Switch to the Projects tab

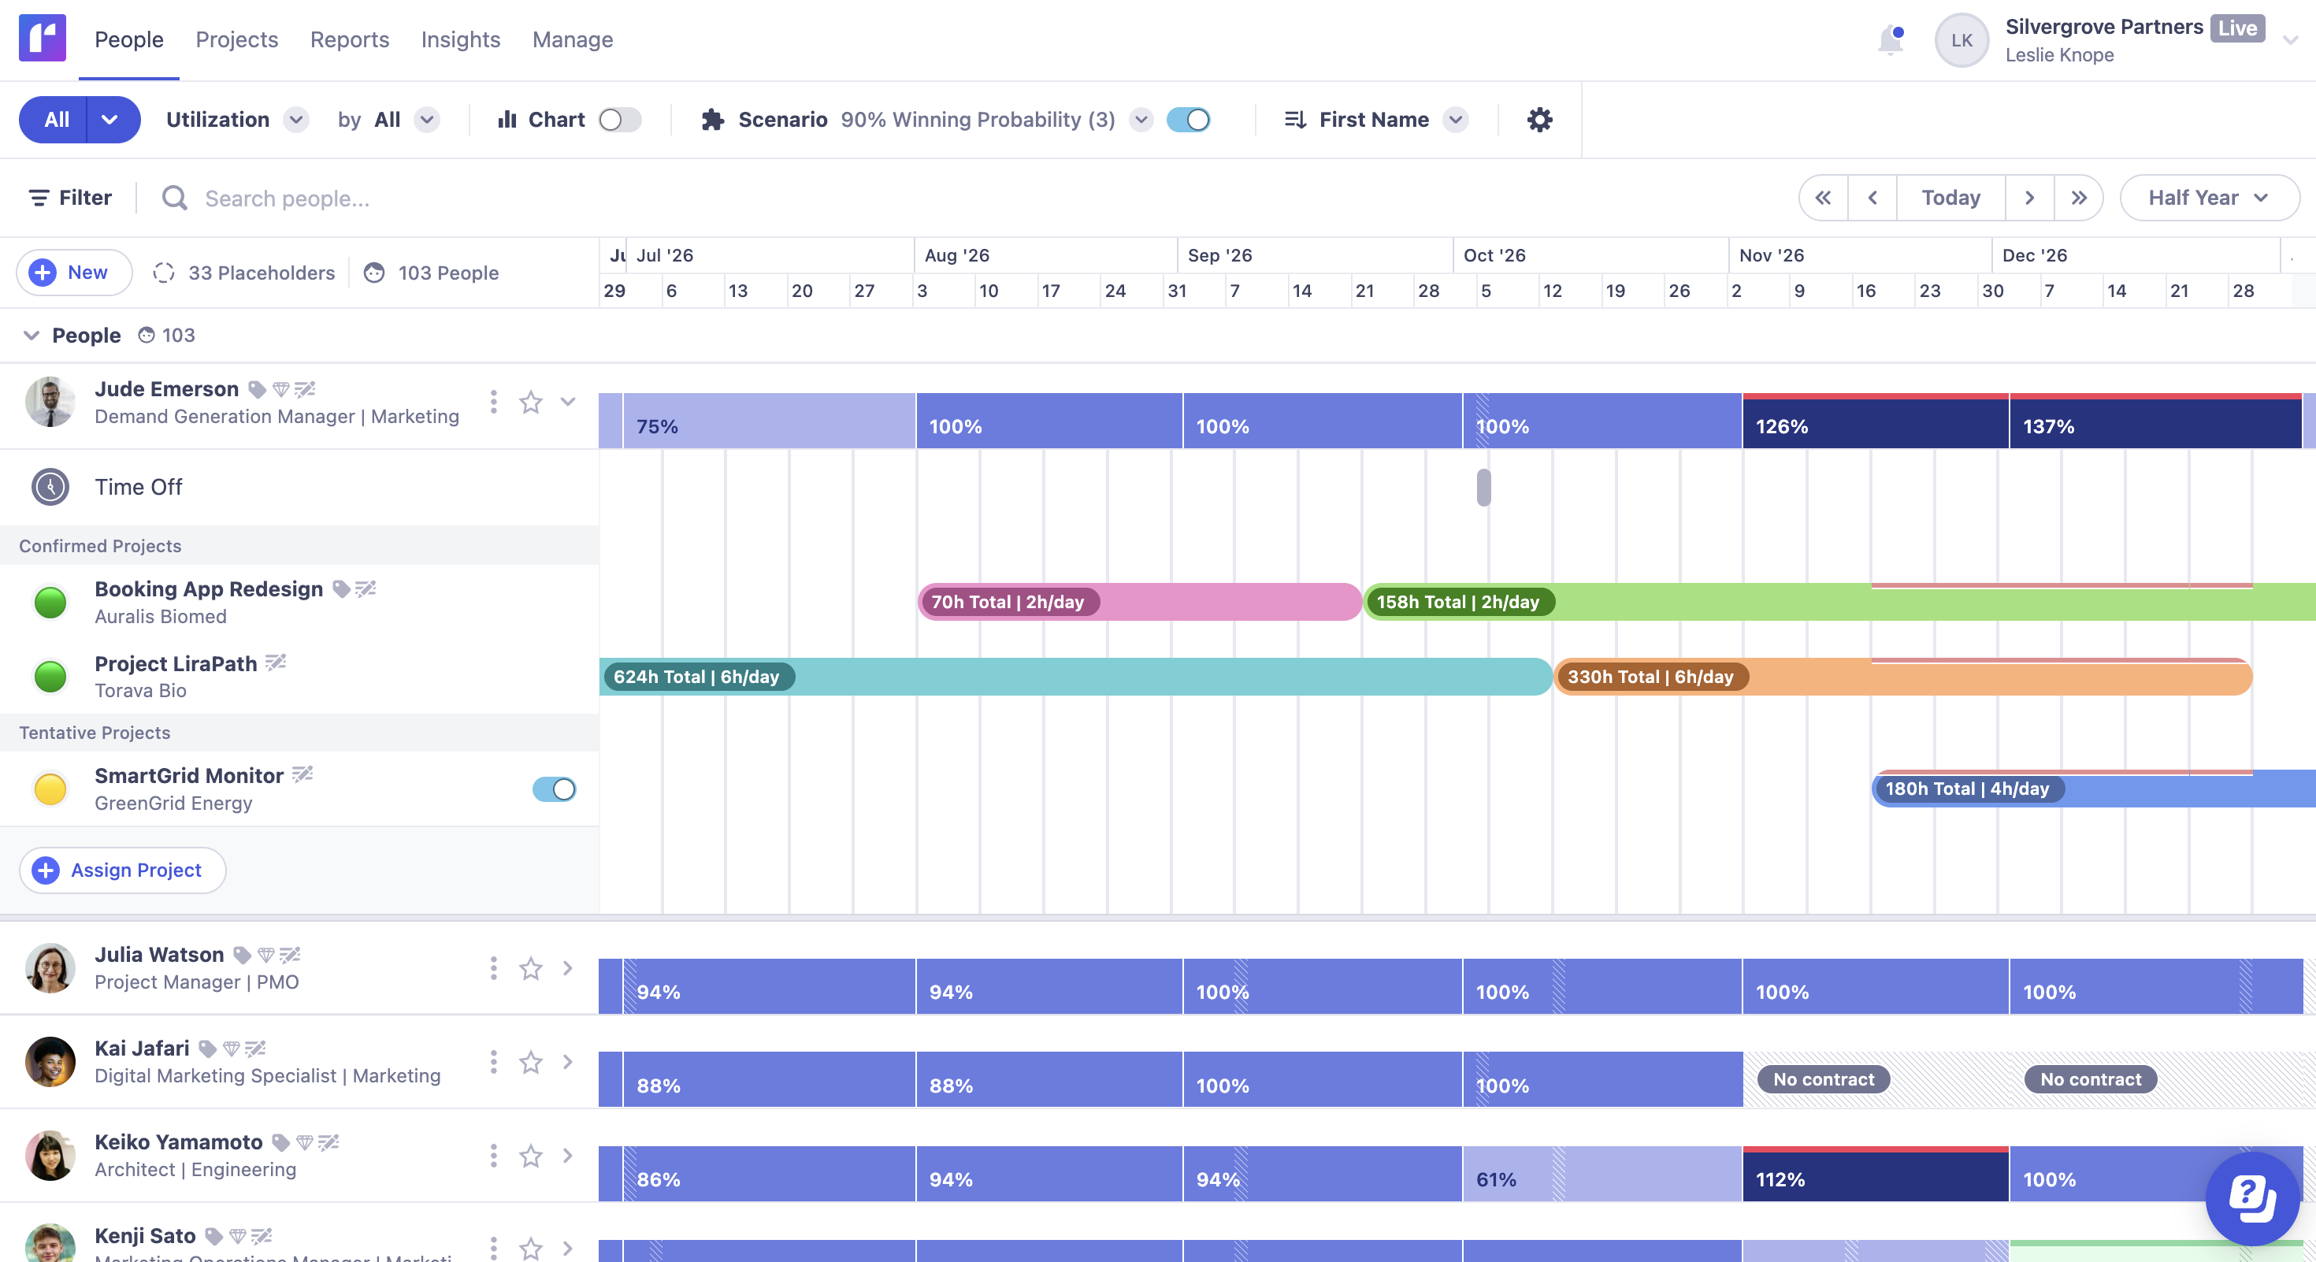[236, 39]
